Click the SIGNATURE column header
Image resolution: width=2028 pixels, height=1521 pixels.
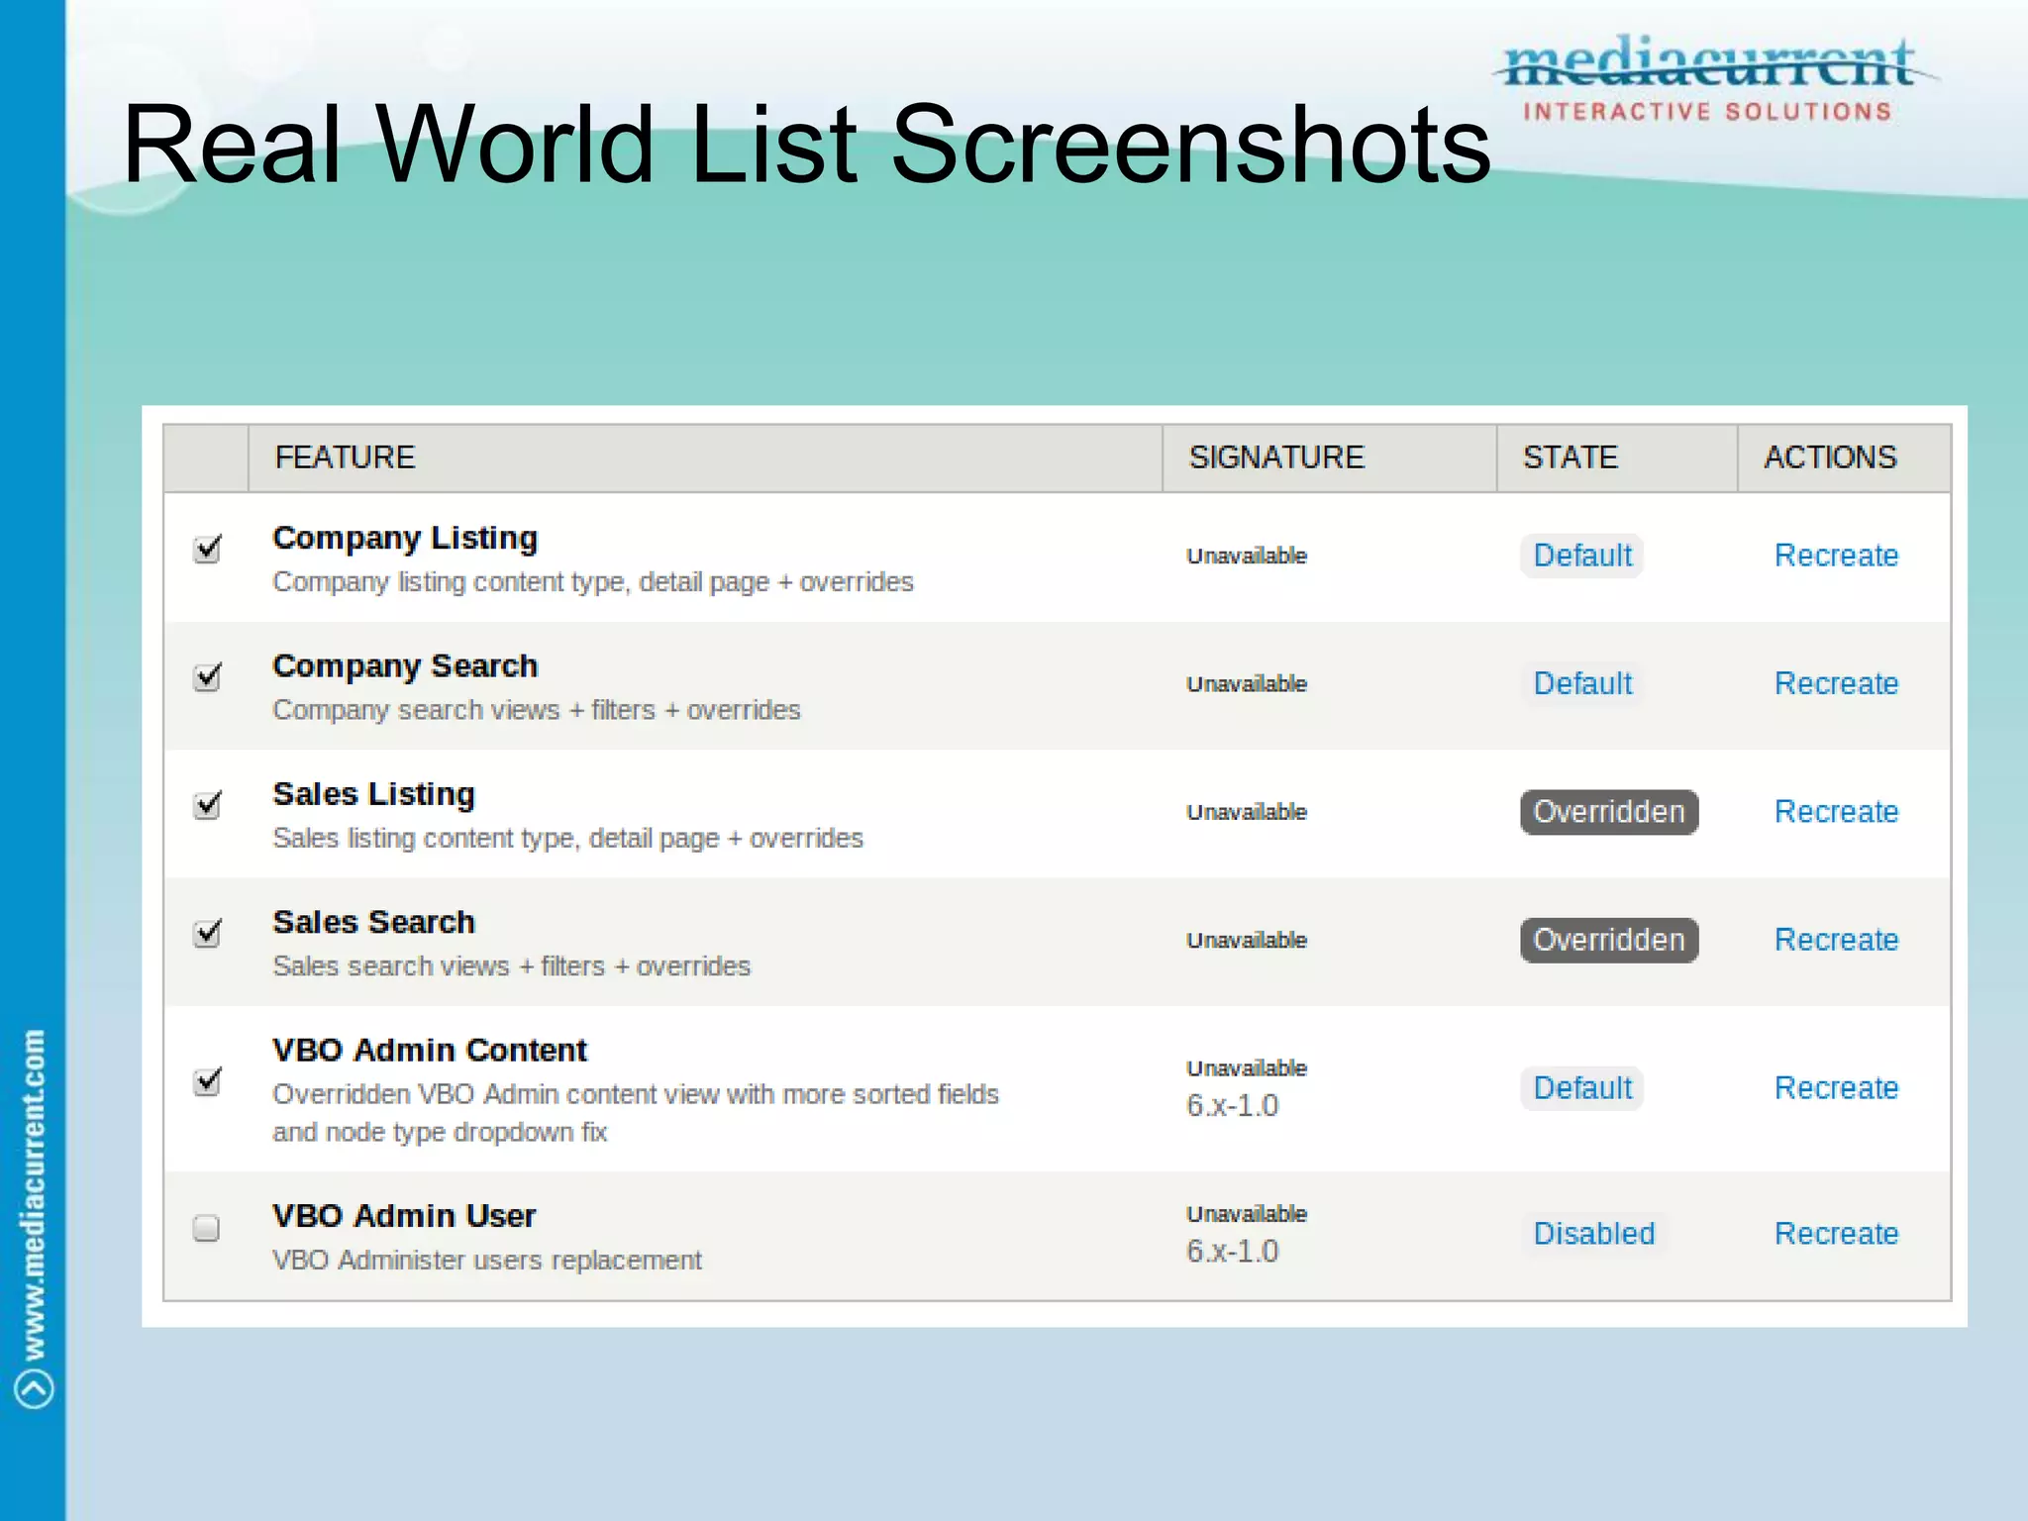1329,457
